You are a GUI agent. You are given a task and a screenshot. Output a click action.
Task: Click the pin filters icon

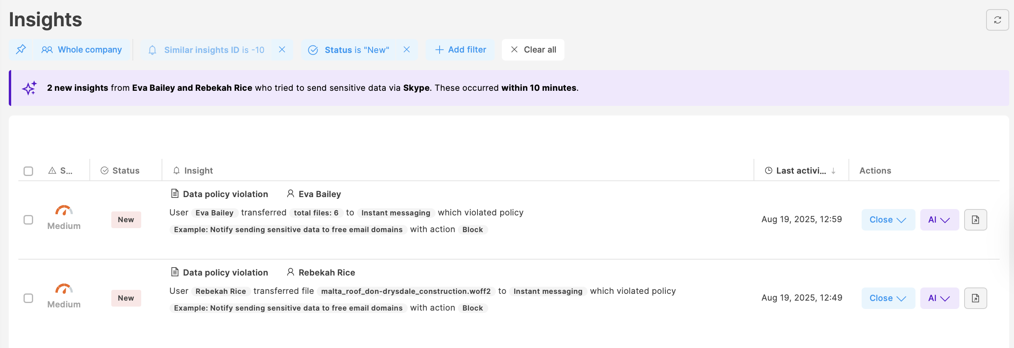click(21, 50)
